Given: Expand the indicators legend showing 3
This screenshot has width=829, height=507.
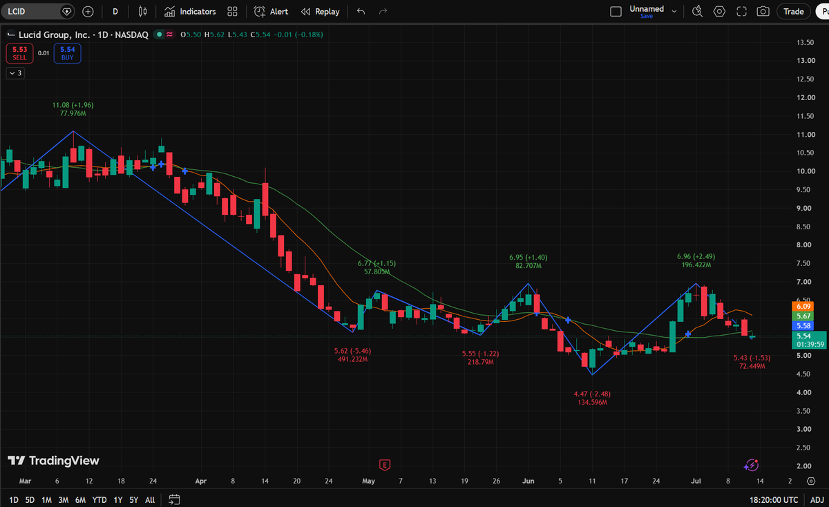Looking at the screenshot, I should point(16,73).
